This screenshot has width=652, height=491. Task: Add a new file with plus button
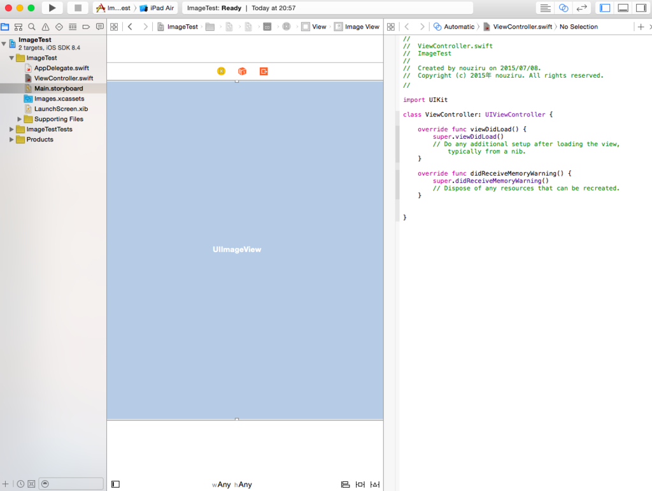click(5, 484)
